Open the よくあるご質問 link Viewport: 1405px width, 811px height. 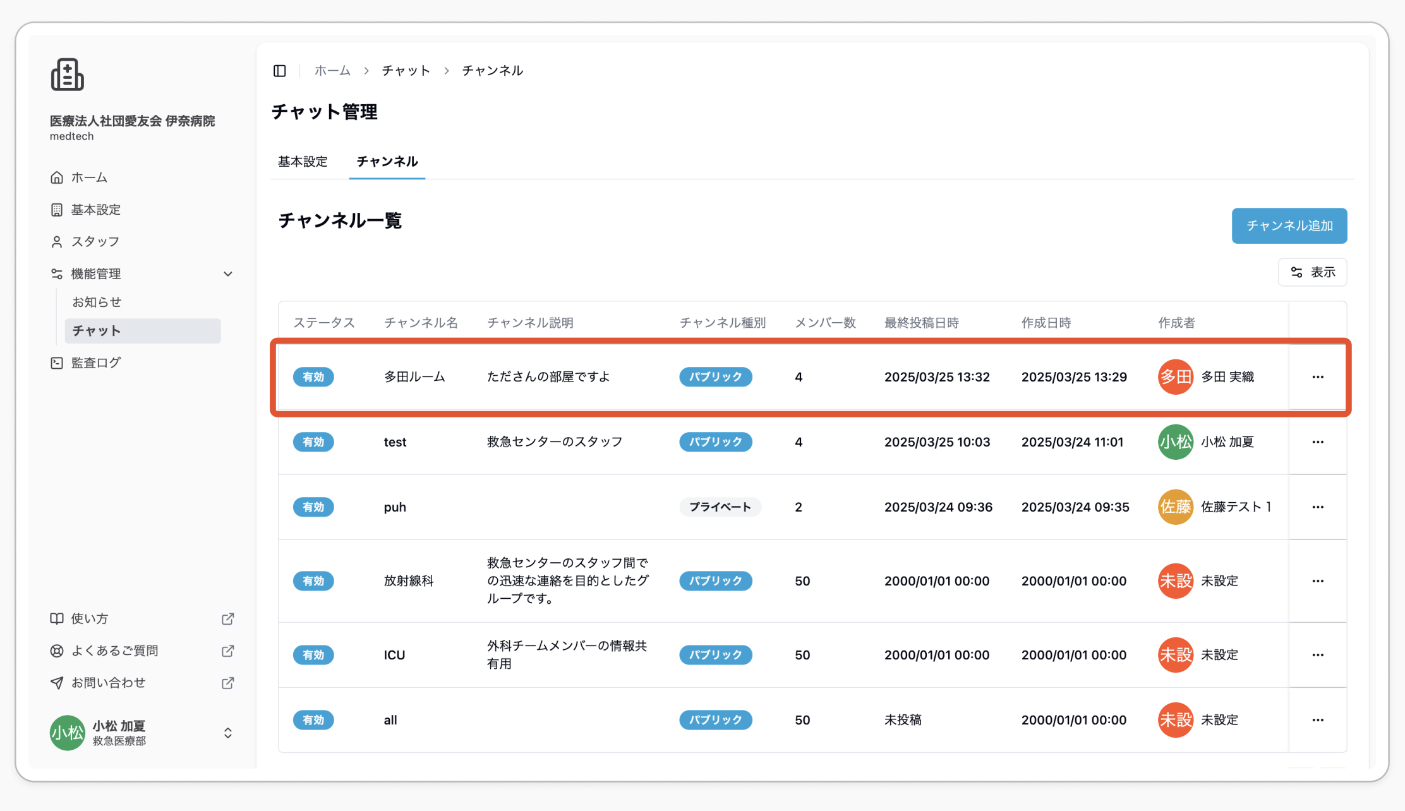[115, 651]
